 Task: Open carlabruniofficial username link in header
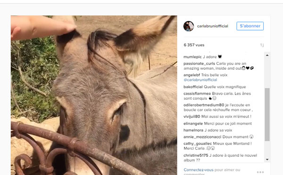click(212, 26)
